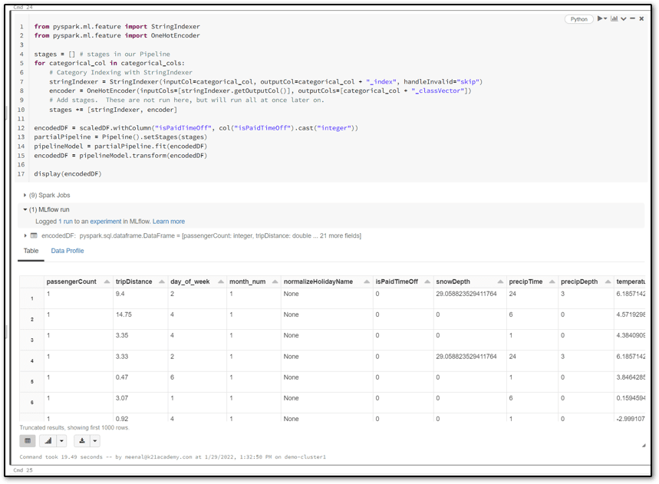Screen dimensions: 659x484
Task: Run the cell using the play button
Action: pyautogui.click(x=601, y=19)
